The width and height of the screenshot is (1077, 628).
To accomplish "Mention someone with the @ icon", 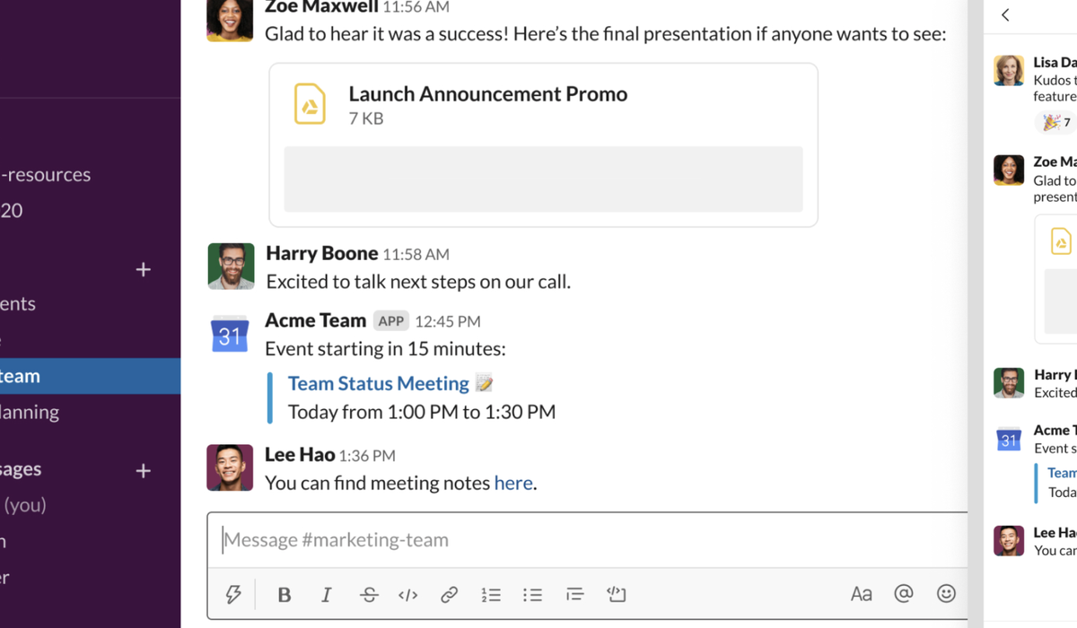I will click(x=904, y=594).
